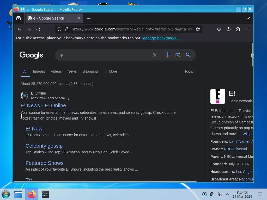Click horizontal scrollbar at window bottom
Viewport: 267px width, 200px height.
[105, 181]
